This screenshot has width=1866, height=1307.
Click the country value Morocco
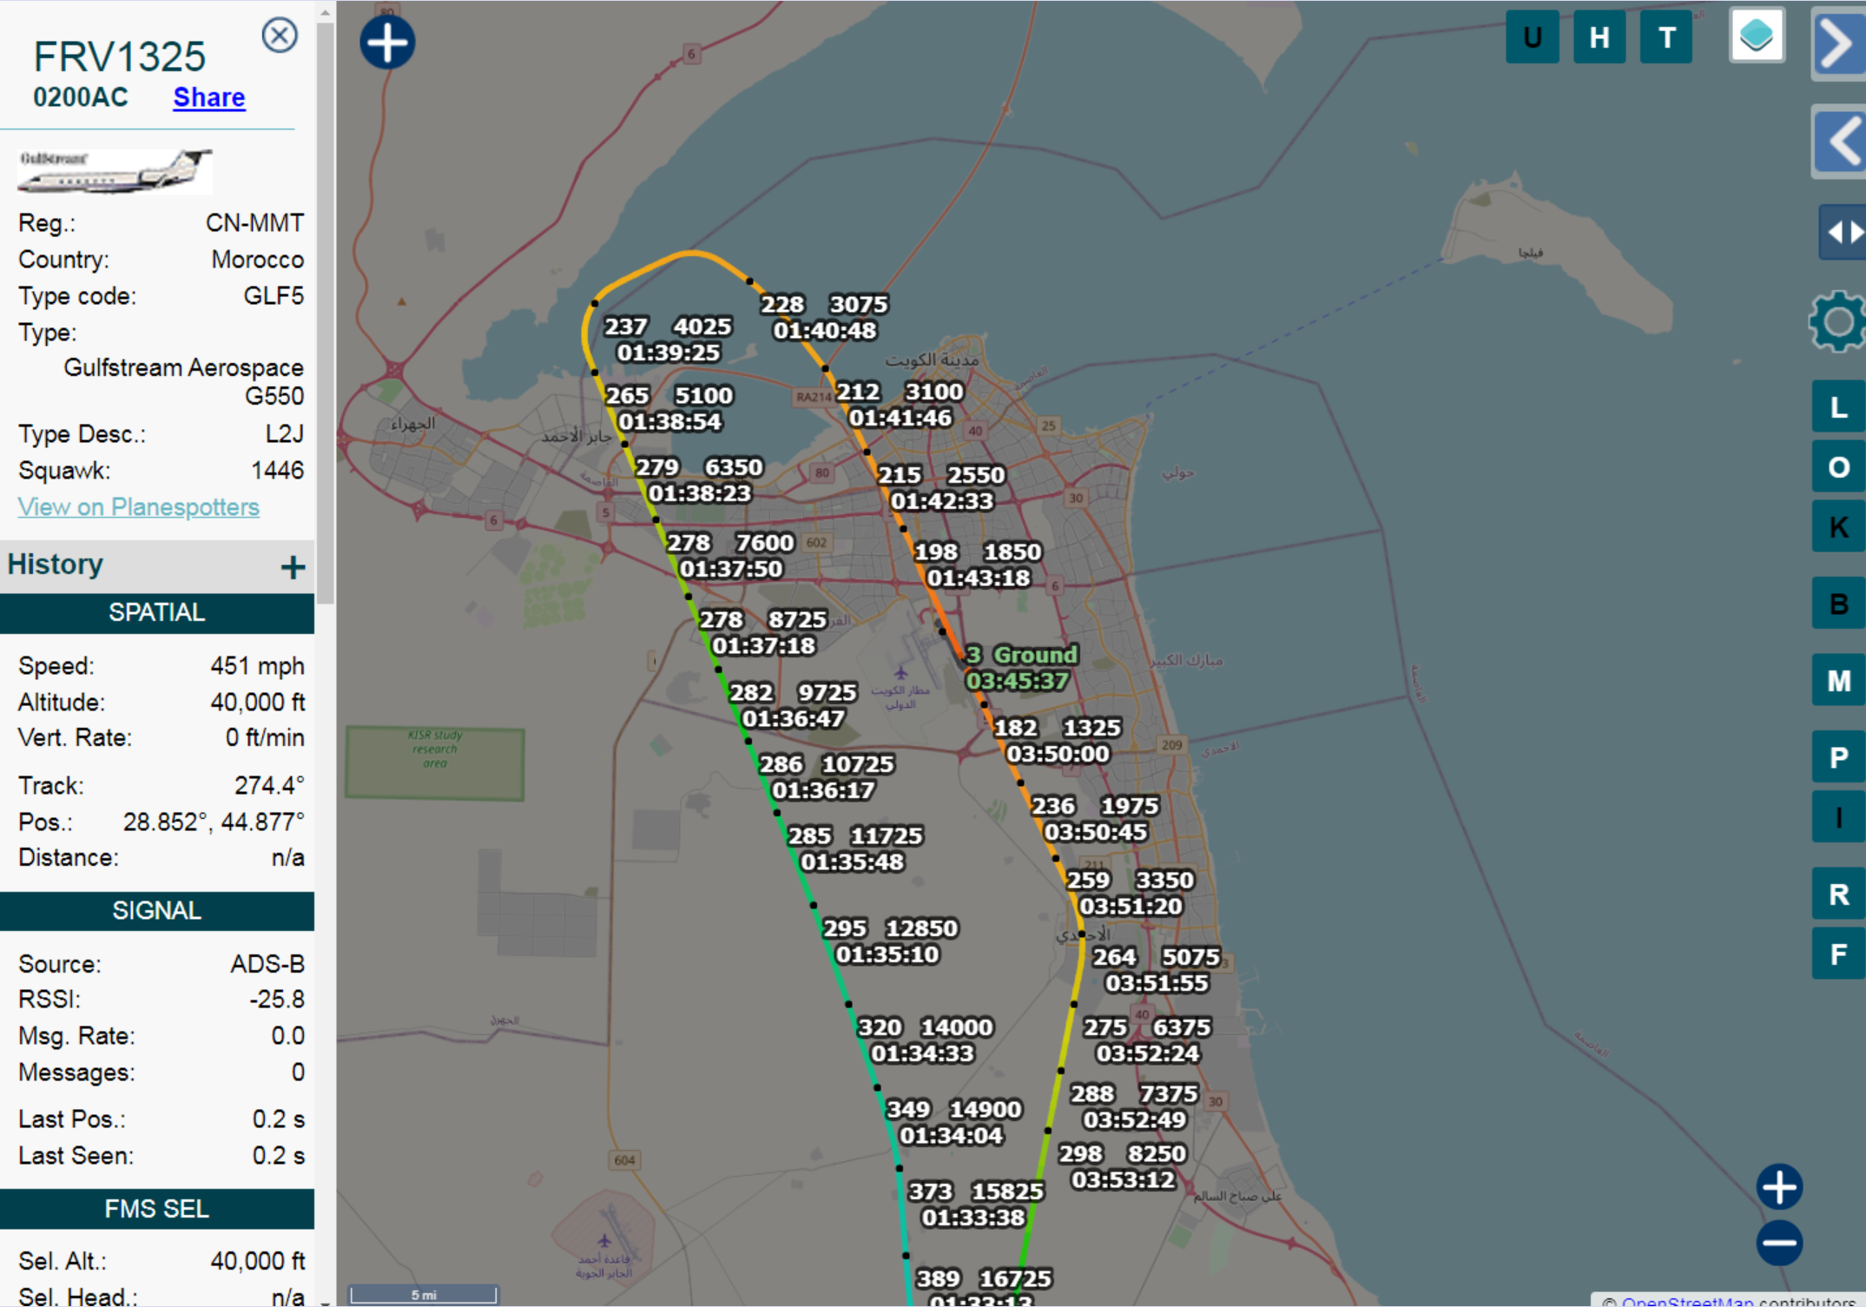(258, 260)
